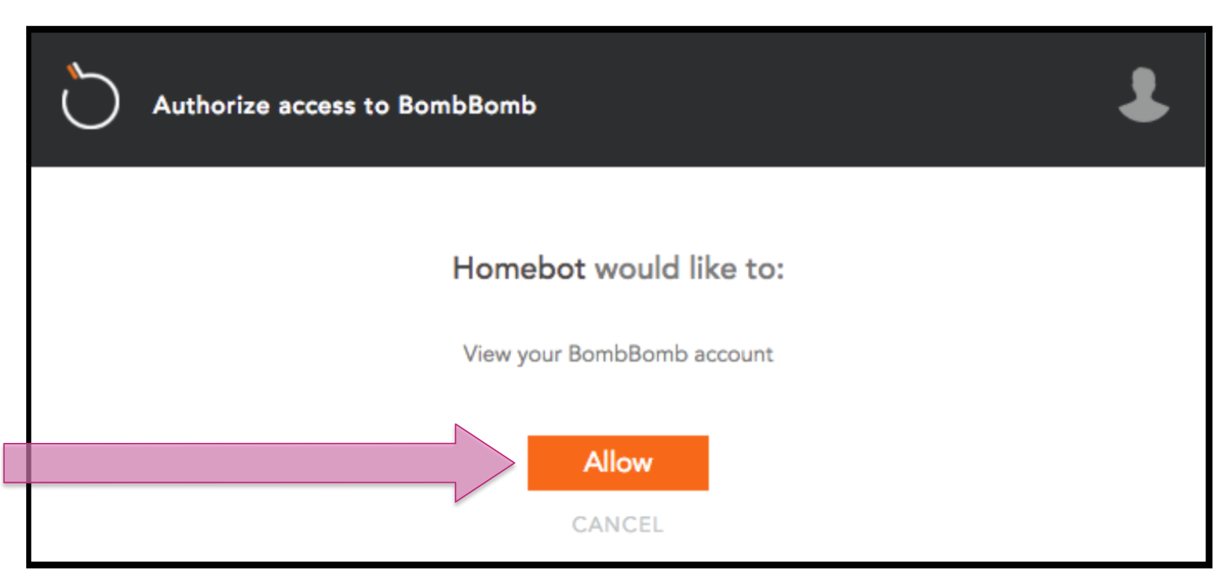Click the word "Homebot" in the heading
Screen dimensions: 1224x581
(x=519, y=268)
